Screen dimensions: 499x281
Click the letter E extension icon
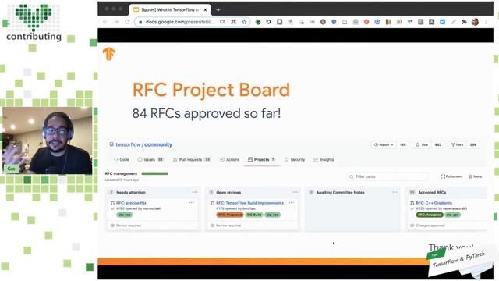click(421, 22)
